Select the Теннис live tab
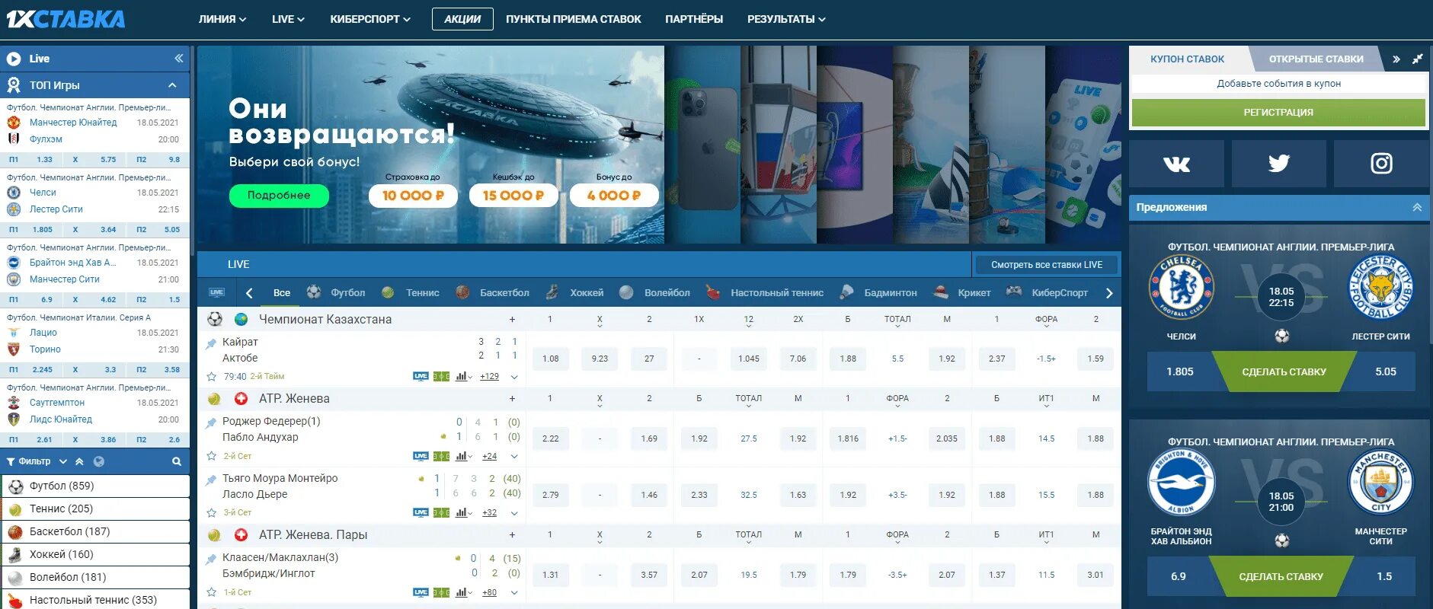Screen dimensions: 1433x609 (x=410, y=292)
